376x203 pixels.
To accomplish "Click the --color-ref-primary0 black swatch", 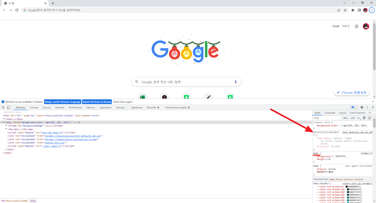I will pyautogui.click(x=347, y=187).
